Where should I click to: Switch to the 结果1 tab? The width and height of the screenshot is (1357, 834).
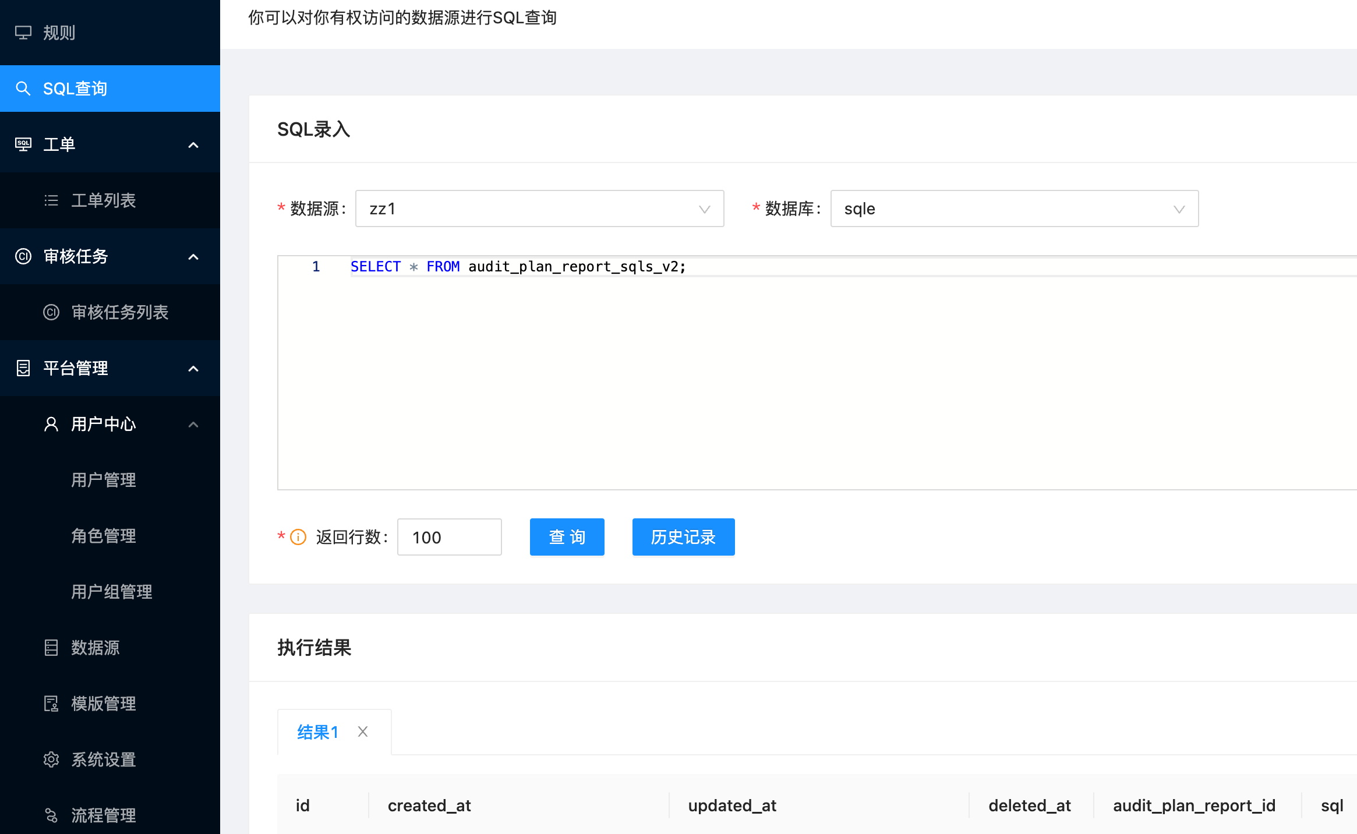point(318,732)
